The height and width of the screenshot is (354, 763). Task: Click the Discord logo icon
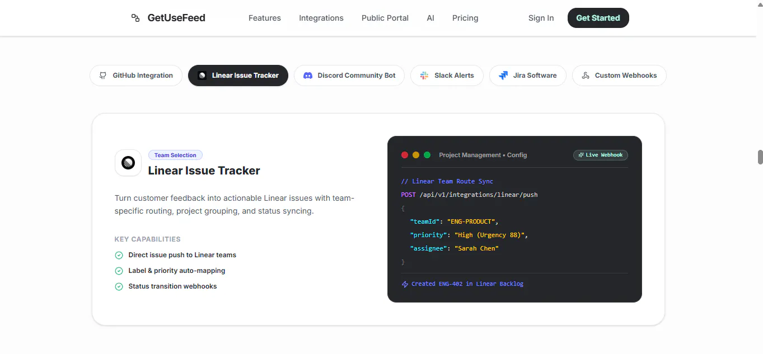pos(307,75)
